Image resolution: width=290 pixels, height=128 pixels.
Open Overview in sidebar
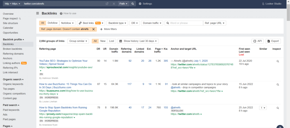click(8, 14)
